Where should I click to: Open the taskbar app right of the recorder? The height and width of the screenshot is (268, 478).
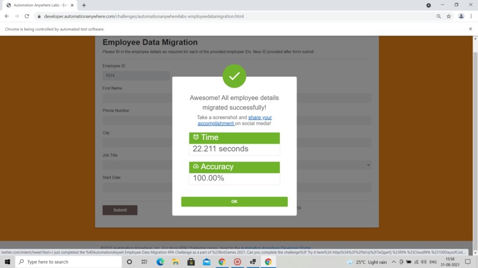click(x=253, y=261)
